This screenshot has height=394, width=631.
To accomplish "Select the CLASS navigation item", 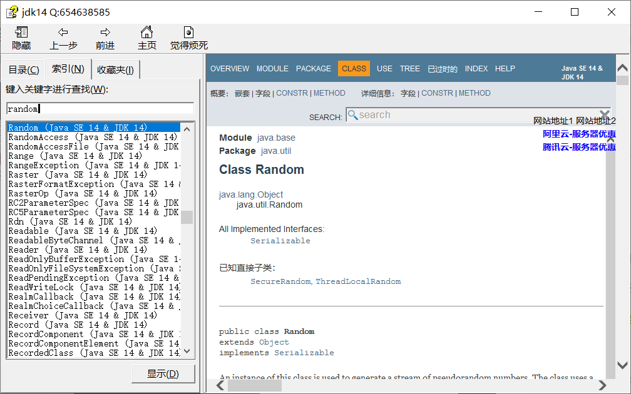I will tap(354, 69).
